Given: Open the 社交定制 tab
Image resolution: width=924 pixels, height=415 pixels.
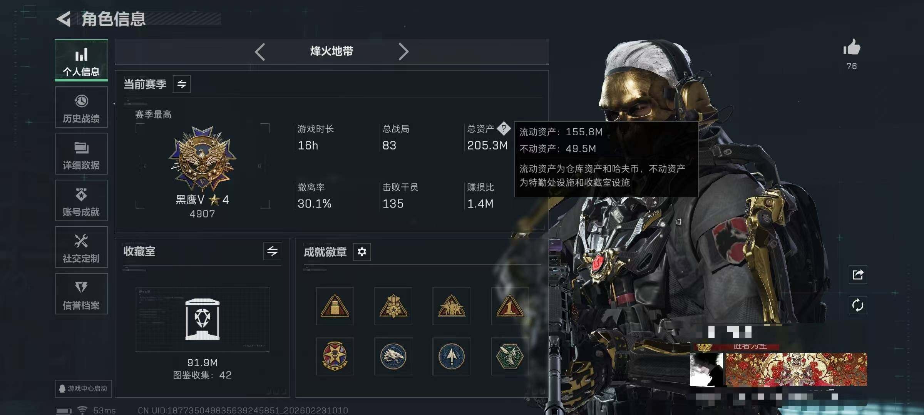Looking at the screenshot, I should (81, 247).
